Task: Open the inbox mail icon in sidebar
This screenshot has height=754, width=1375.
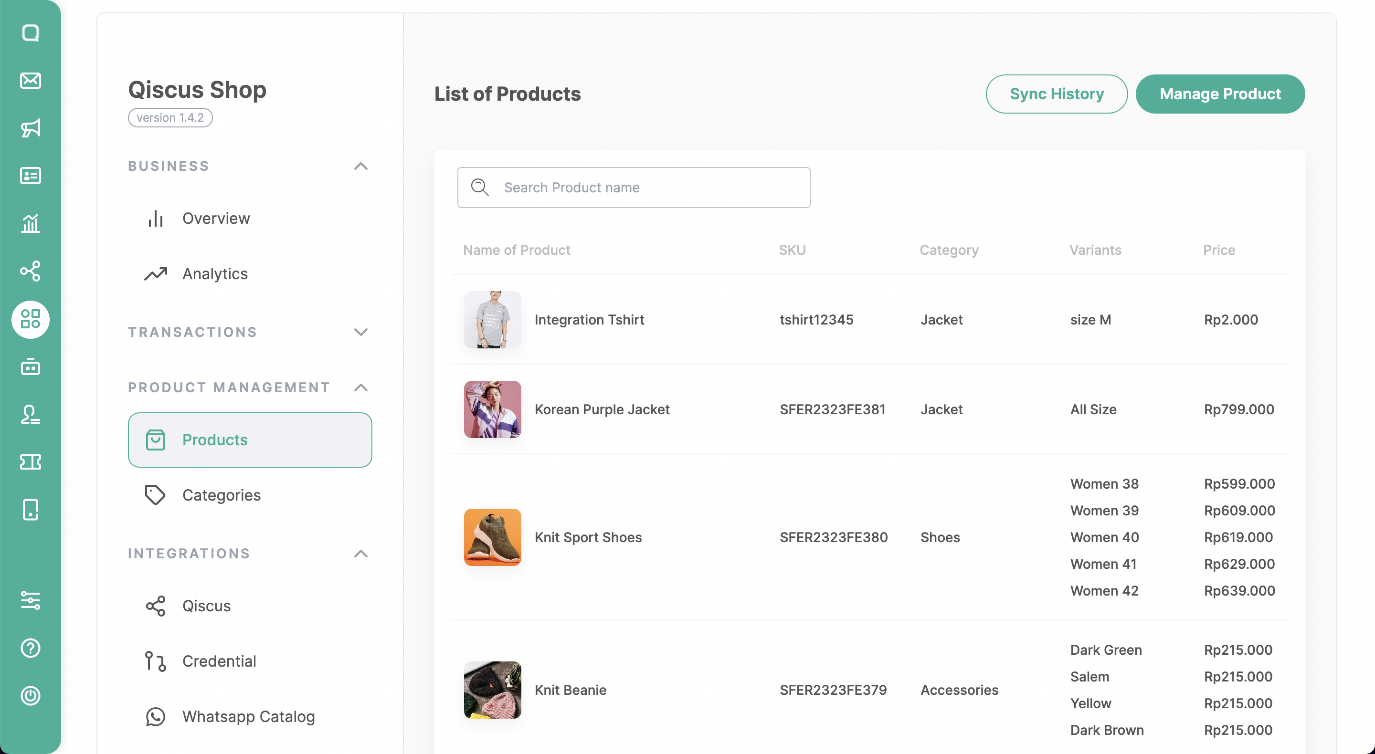Action: [x=31, y=81]
